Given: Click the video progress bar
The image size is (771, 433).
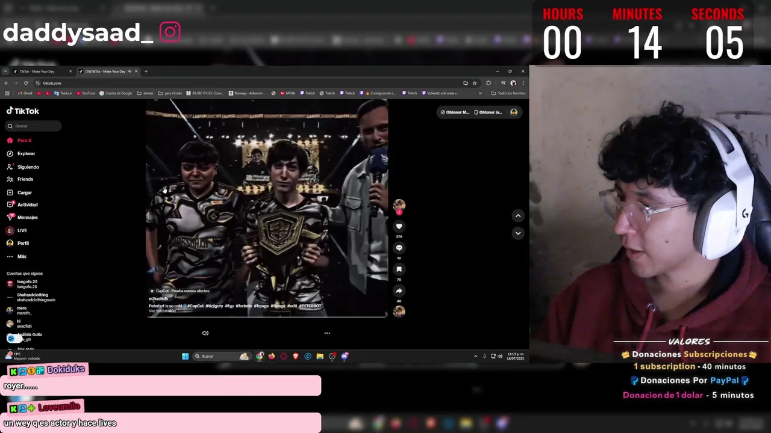Looking at the screenshot, I should click(267, 316).
